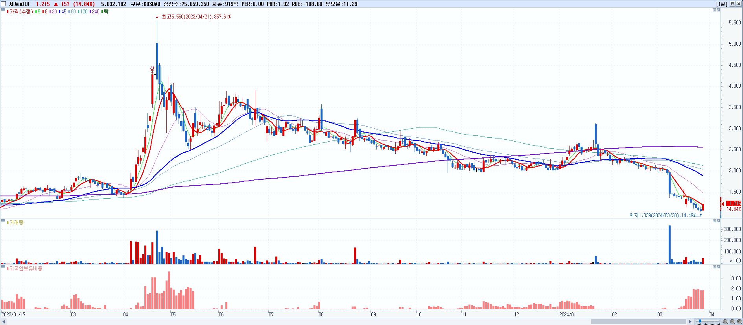Click the (14.84%) change rate text

(83, 4)
